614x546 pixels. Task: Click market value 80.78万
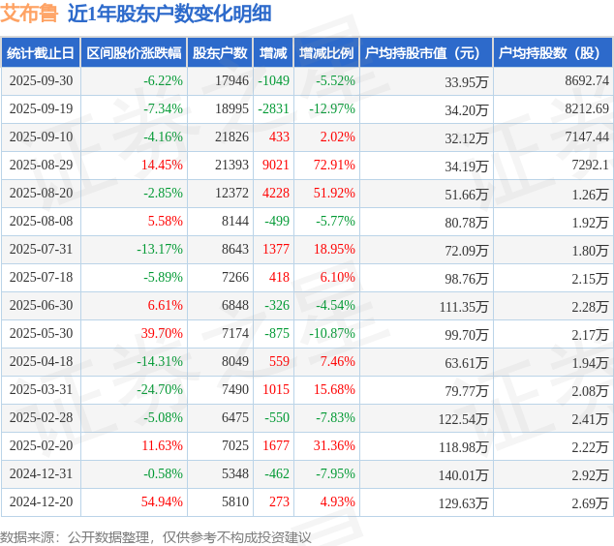467,223
